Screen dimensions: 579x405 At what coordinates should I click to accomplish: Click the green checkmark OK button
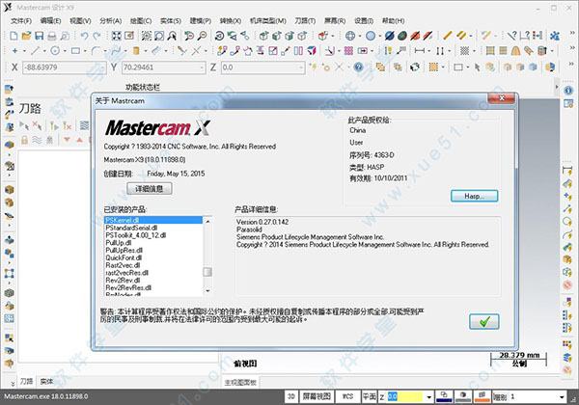484,322
